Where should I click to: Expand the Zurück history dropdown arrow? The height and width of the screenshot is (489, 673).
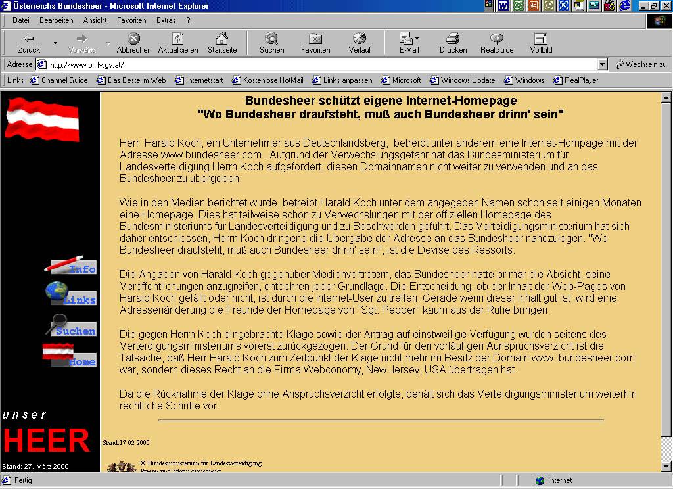pos(55,43)
